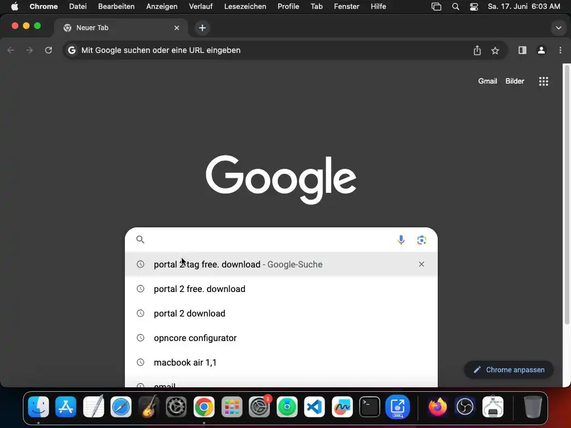This screenshot has height=428, width=571.
Task: Open the Google apps grid
Action: (x=543, y=81)
